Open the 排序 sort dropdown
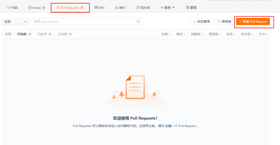Image resolution: width=280 pixels, height=145 pixels. pos(263,34)
